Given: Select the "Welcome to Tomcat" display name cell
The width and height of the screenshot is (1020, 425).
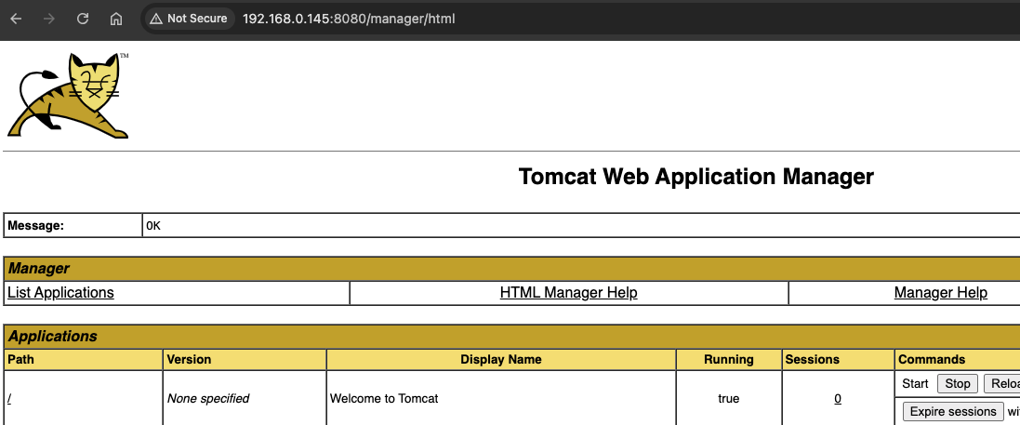Looking at the screenshot, I should coord(501,398).
